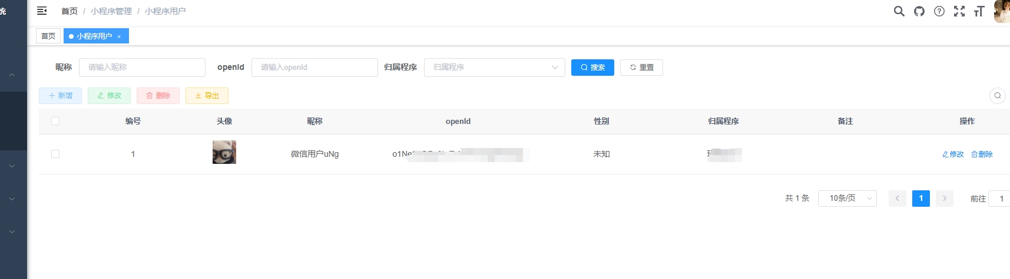Open the 10条/页 page size dropdown
Image resolution: width=1010 pixels, height=279 pixels.
pos(847,199)
